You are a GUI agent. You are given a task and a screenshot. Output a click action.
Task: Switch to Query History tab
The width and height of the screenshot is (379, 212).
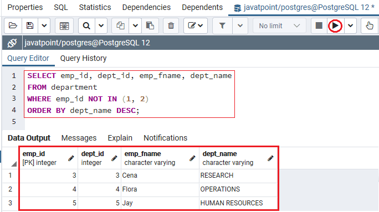(x=83, y=59)
